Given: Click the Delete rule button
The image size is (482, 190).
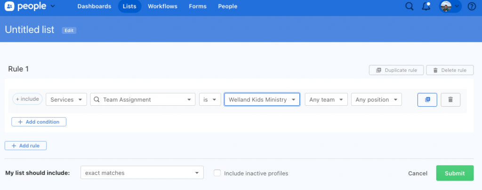Looking at the screenshot, I should [450, 70].
